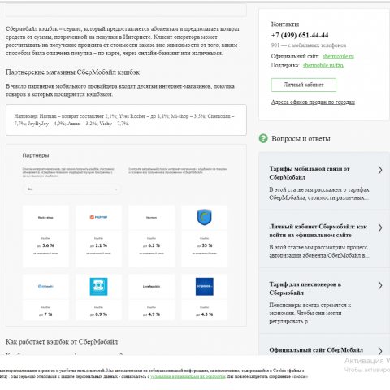Image resolution: width=390 pixels, height=390 pixels.
Task: Open cookie terms link условиями и принципами их обработки
Action: click(188, 376)
